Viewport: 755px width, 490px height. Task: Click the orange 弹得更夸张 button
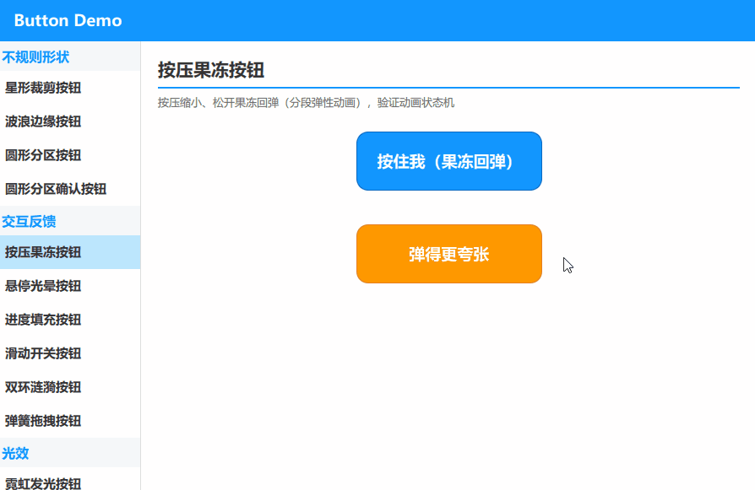pos(449,254)
